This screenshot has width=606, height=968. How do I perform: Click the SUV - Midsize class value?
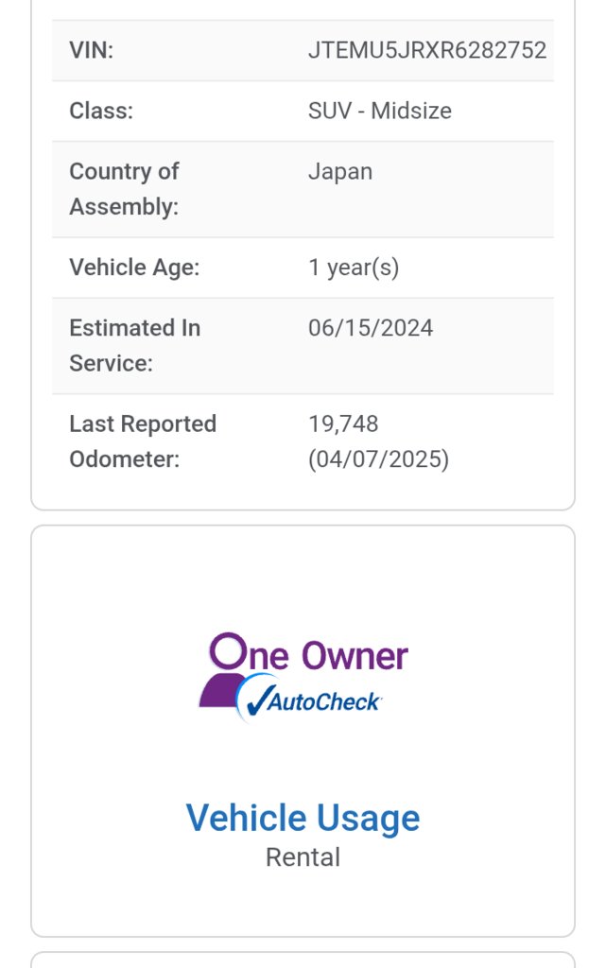379,111
